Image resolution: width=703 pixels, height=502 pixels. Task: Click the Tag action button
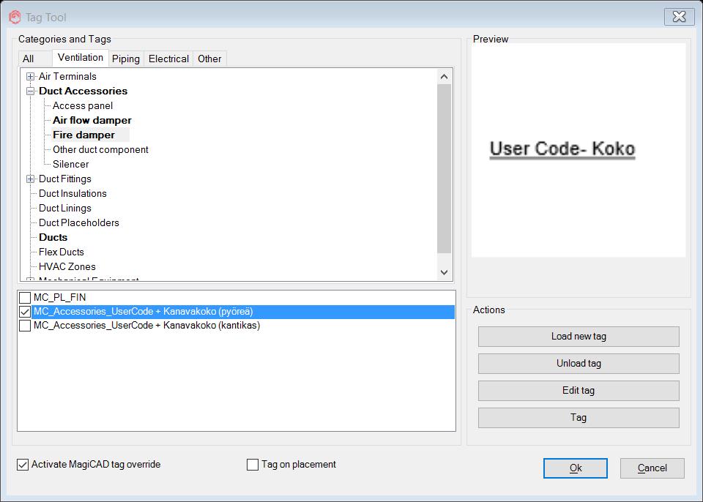pos(579,418)
